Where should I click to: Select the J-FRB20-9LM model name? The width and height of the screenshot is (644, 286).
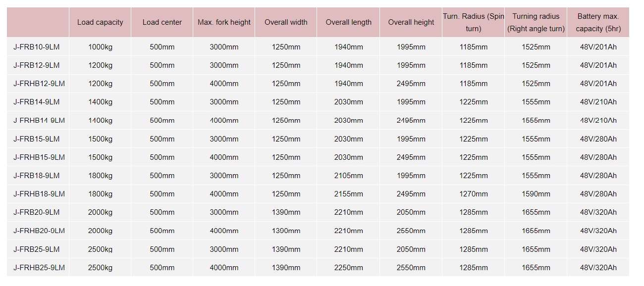click(x=37, y=212)
